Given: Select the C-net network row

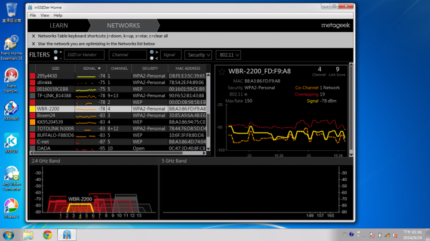Looking at the screenshot, I should [118, 141].
